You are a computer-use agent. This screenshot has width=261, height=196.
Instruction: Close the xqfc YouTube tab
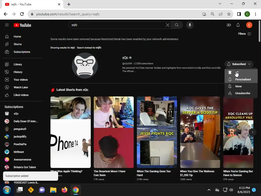point(59,4)
